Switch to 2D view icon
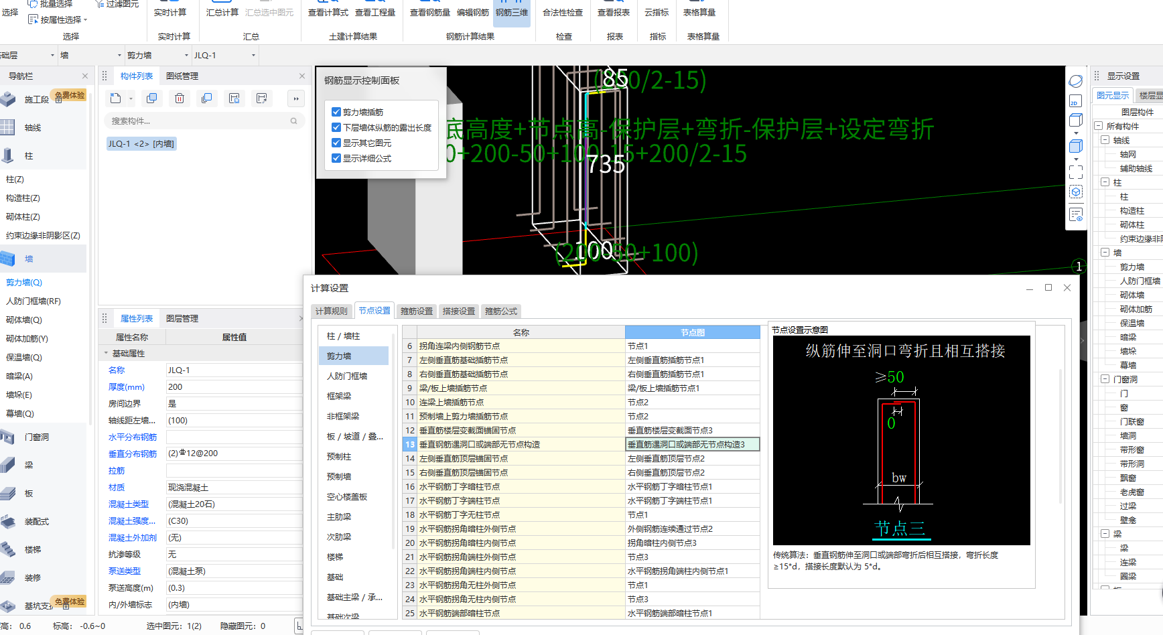1163x635 pixels. pyautogui.click(x=1075, y=101)
